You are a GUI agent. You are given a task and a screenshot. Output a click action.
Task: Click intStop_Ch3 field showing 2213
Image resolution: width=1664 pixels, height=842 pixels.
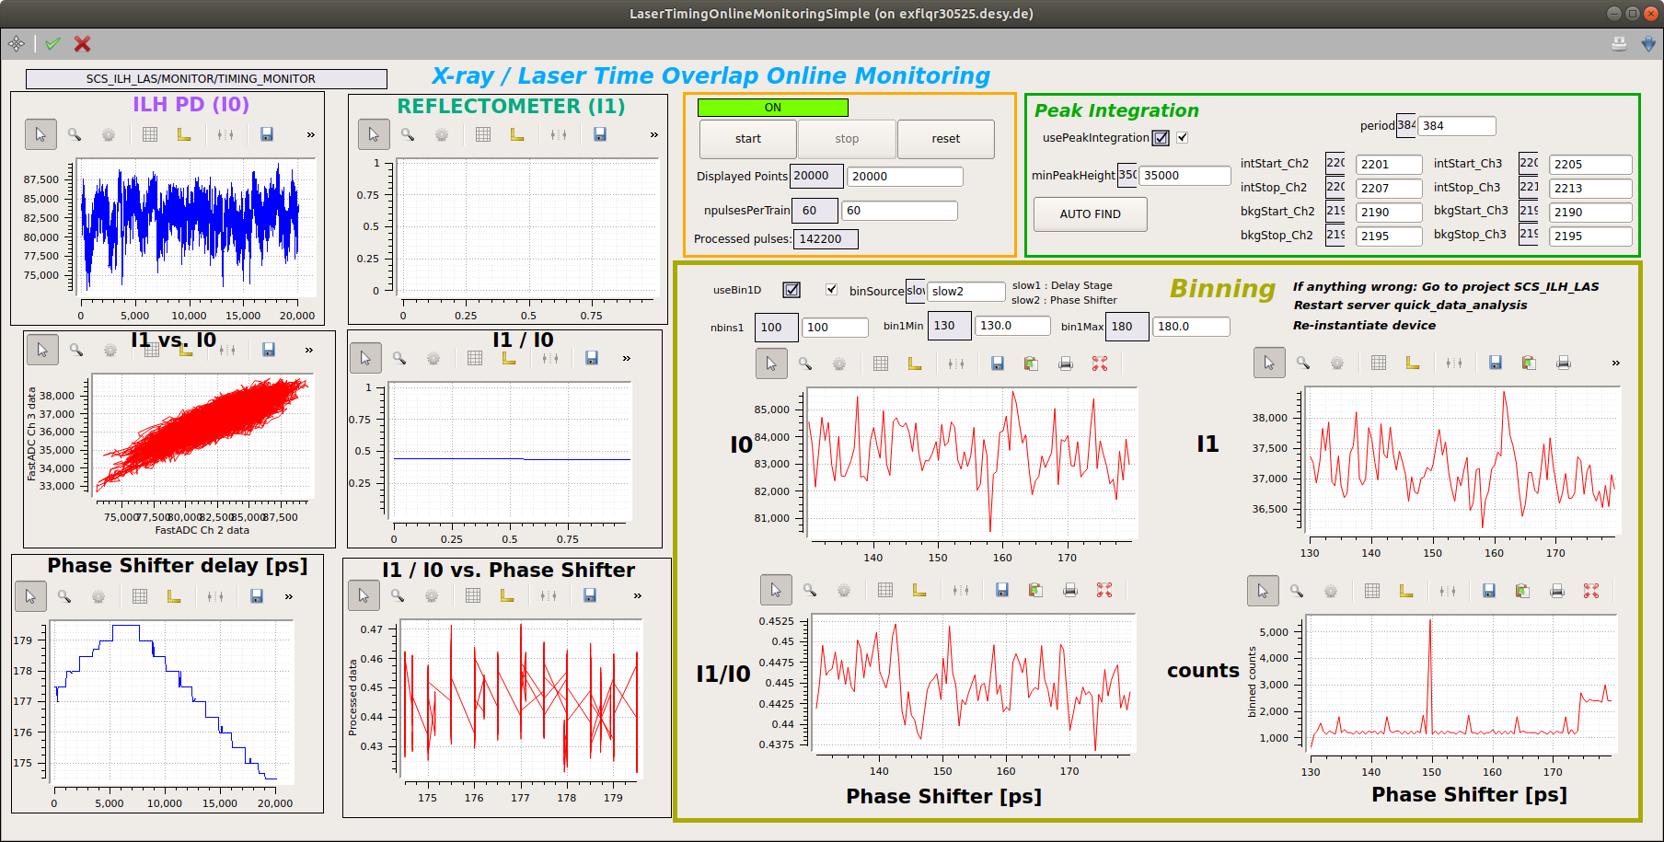[x=1591, y=189]
